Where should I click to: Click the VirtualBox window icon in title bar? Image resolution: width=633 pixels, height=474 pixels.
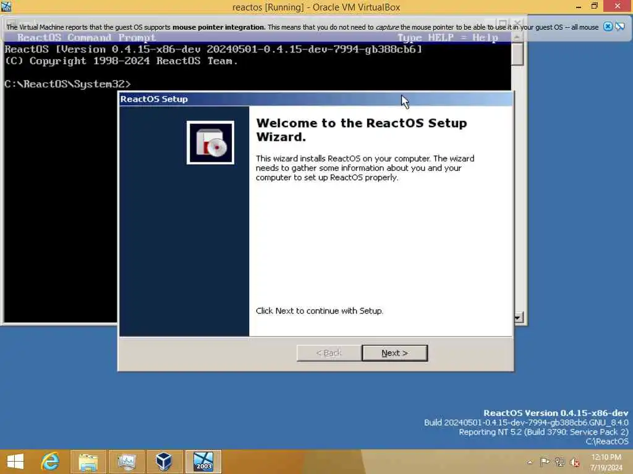(6, 6)
